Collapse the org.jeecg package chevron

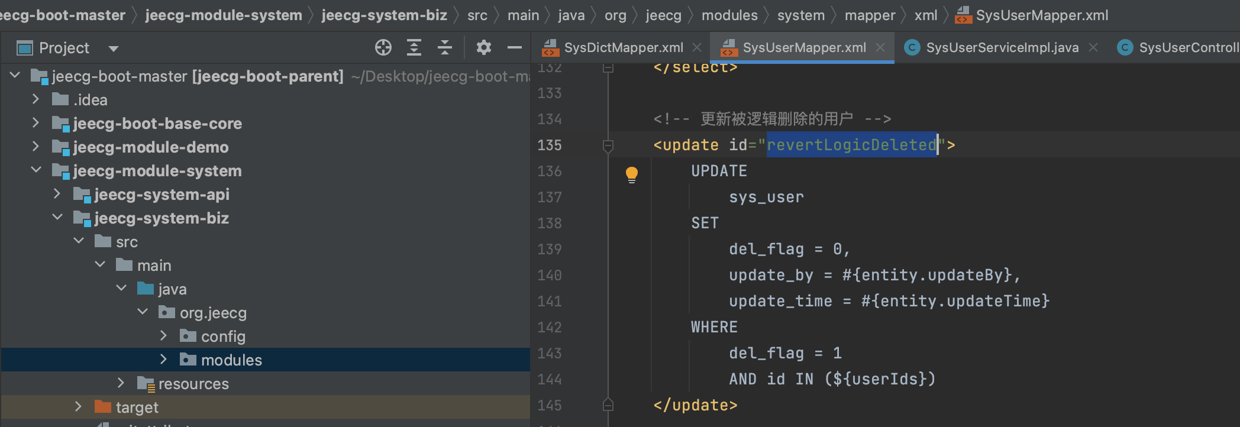[143, 312]
